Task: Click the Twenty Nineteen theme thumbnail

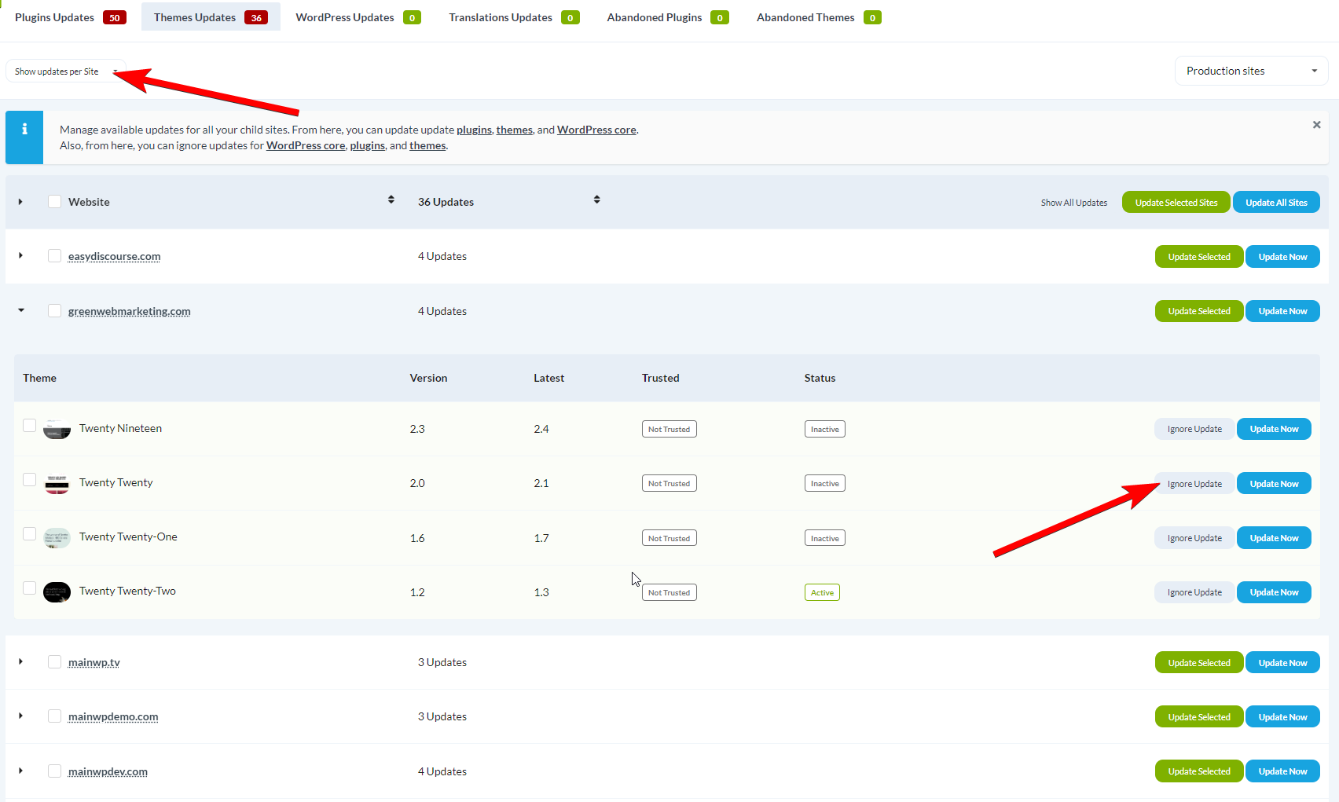Action: point(56,429)
